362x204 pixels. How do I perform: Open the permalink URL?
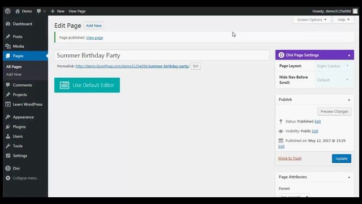point(132,66)
